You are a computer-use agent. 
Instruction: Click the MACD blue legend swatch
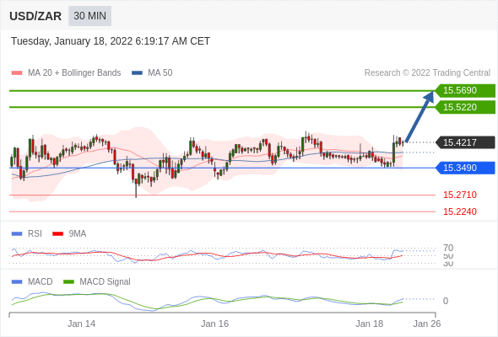(x=17, y=282)
